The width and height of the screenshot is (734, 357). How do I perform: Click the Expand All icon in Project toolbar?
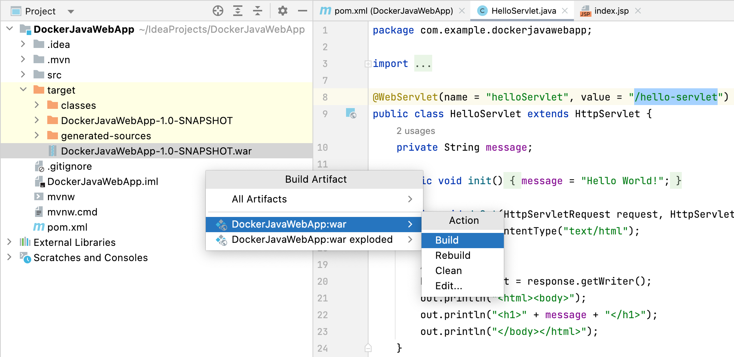tap(238, 11)
